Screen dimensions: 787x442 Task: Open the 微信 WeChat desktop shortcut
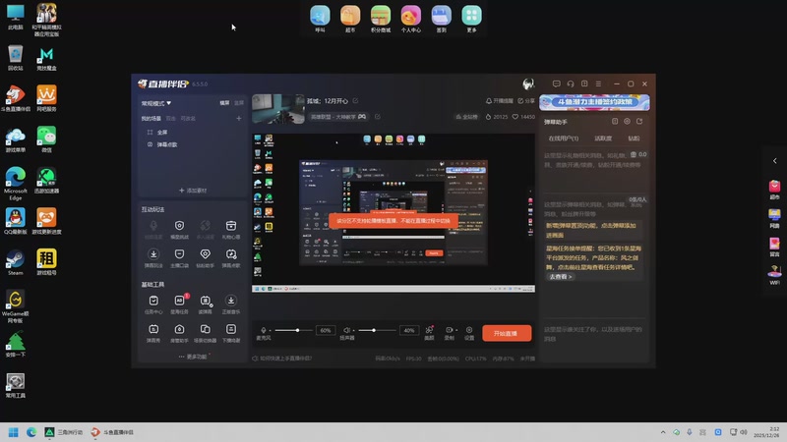click(46, 138)
